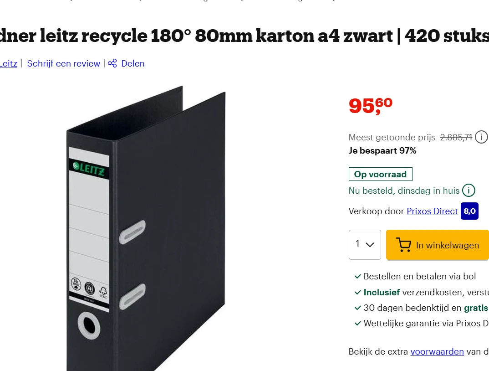Click the shopping cart icon inside the yellow button

pos(402,245)
